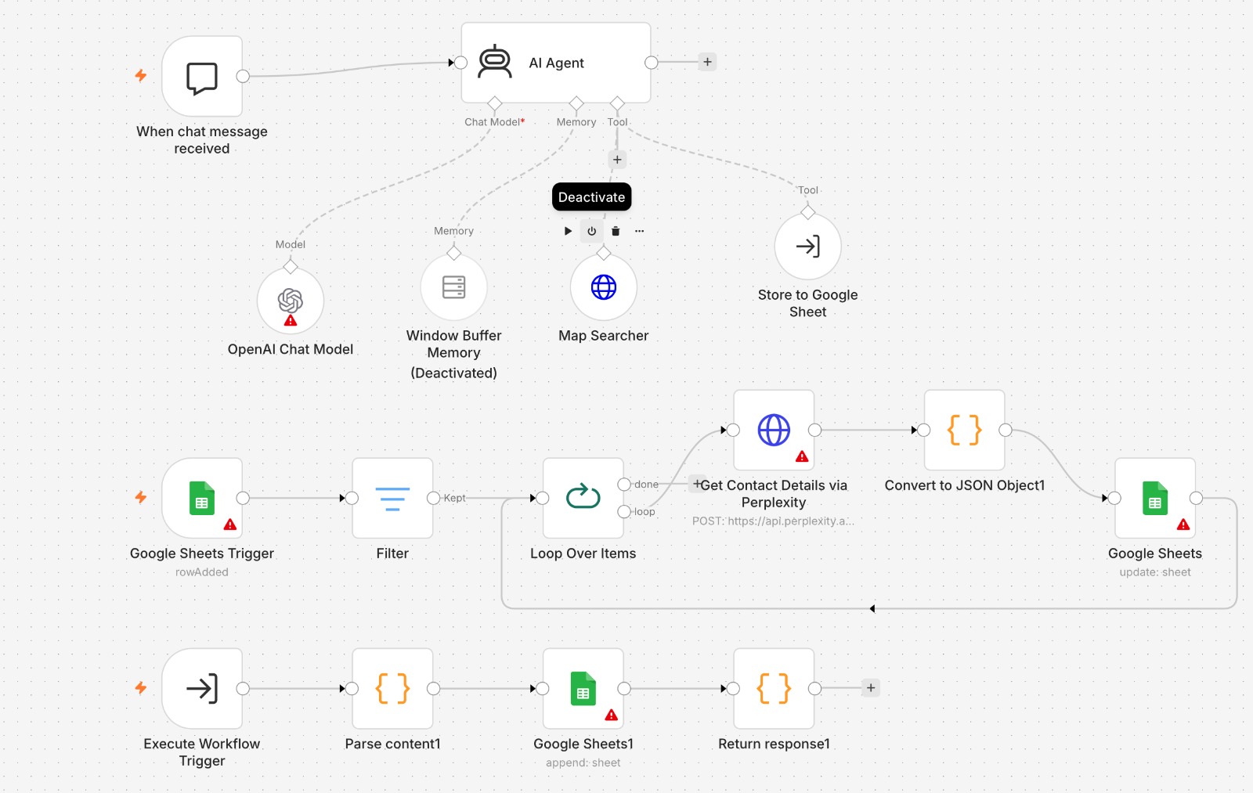
Task: Select the Parse content1 node
Action: pyautogui.click(x=392, y=689)
